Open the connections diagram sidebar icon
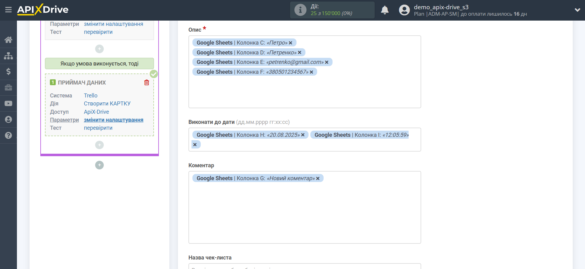 8,56
